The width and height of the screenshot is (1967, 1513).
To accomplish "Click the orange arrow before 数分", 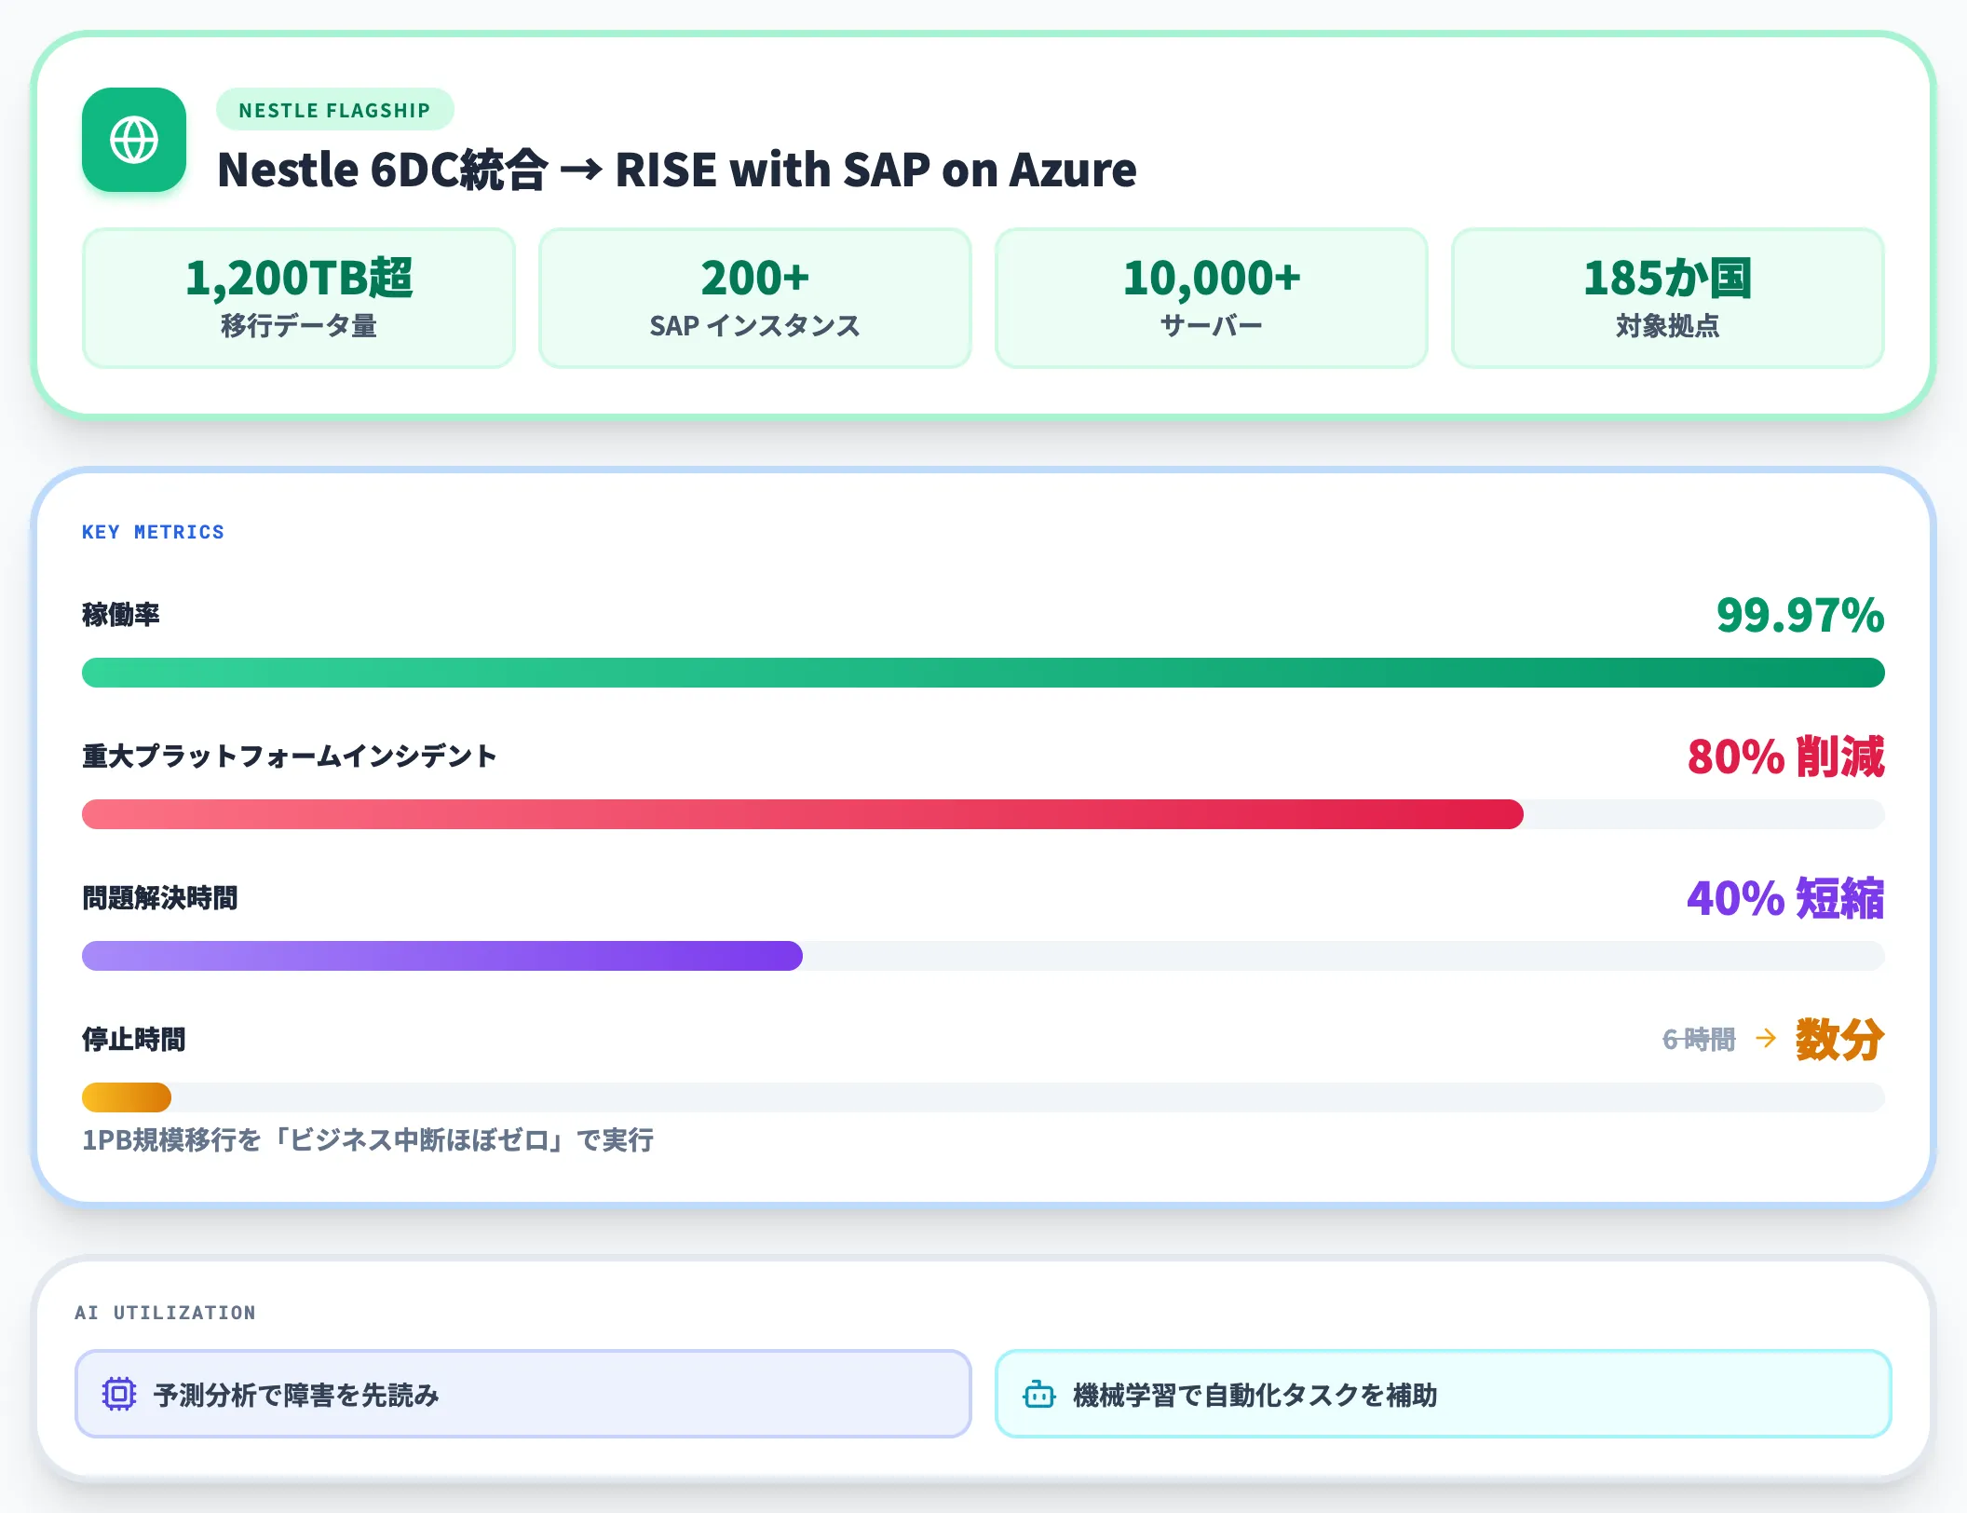I will [x=1766, y=1038].
